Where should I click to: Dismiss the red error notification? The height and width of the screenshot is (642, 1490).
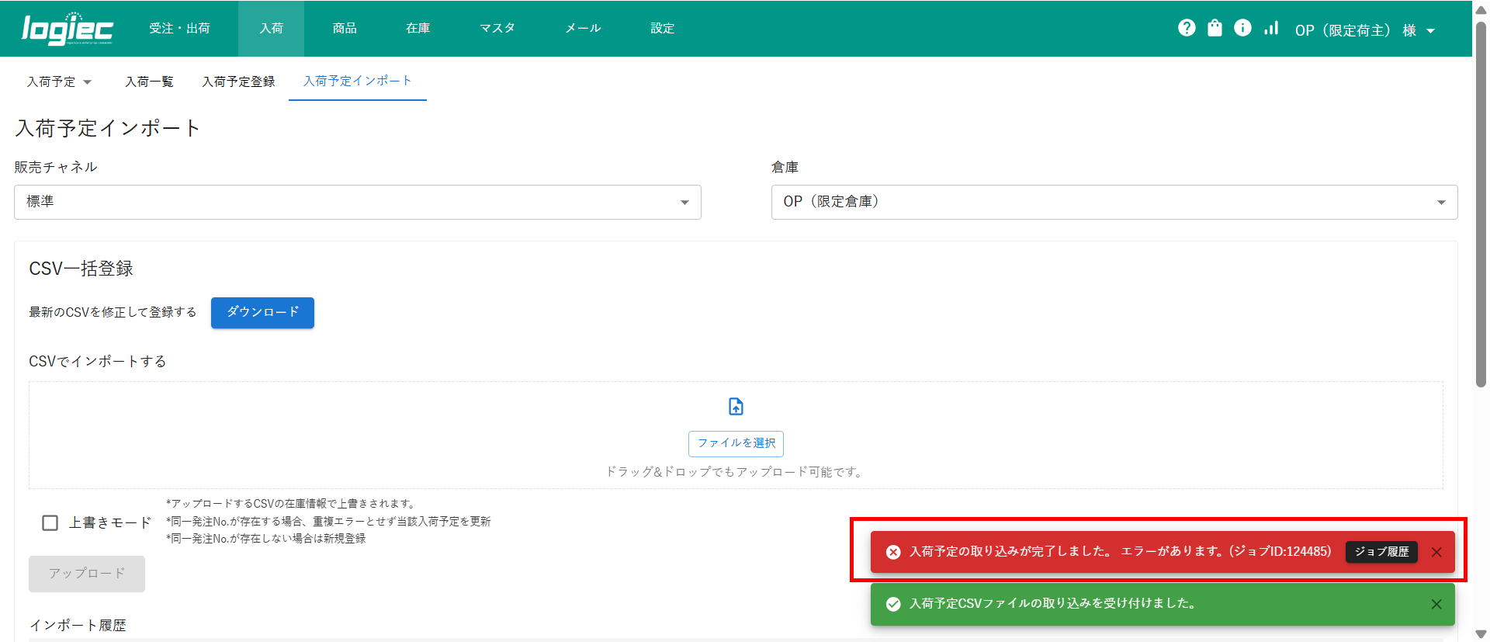1436,552
